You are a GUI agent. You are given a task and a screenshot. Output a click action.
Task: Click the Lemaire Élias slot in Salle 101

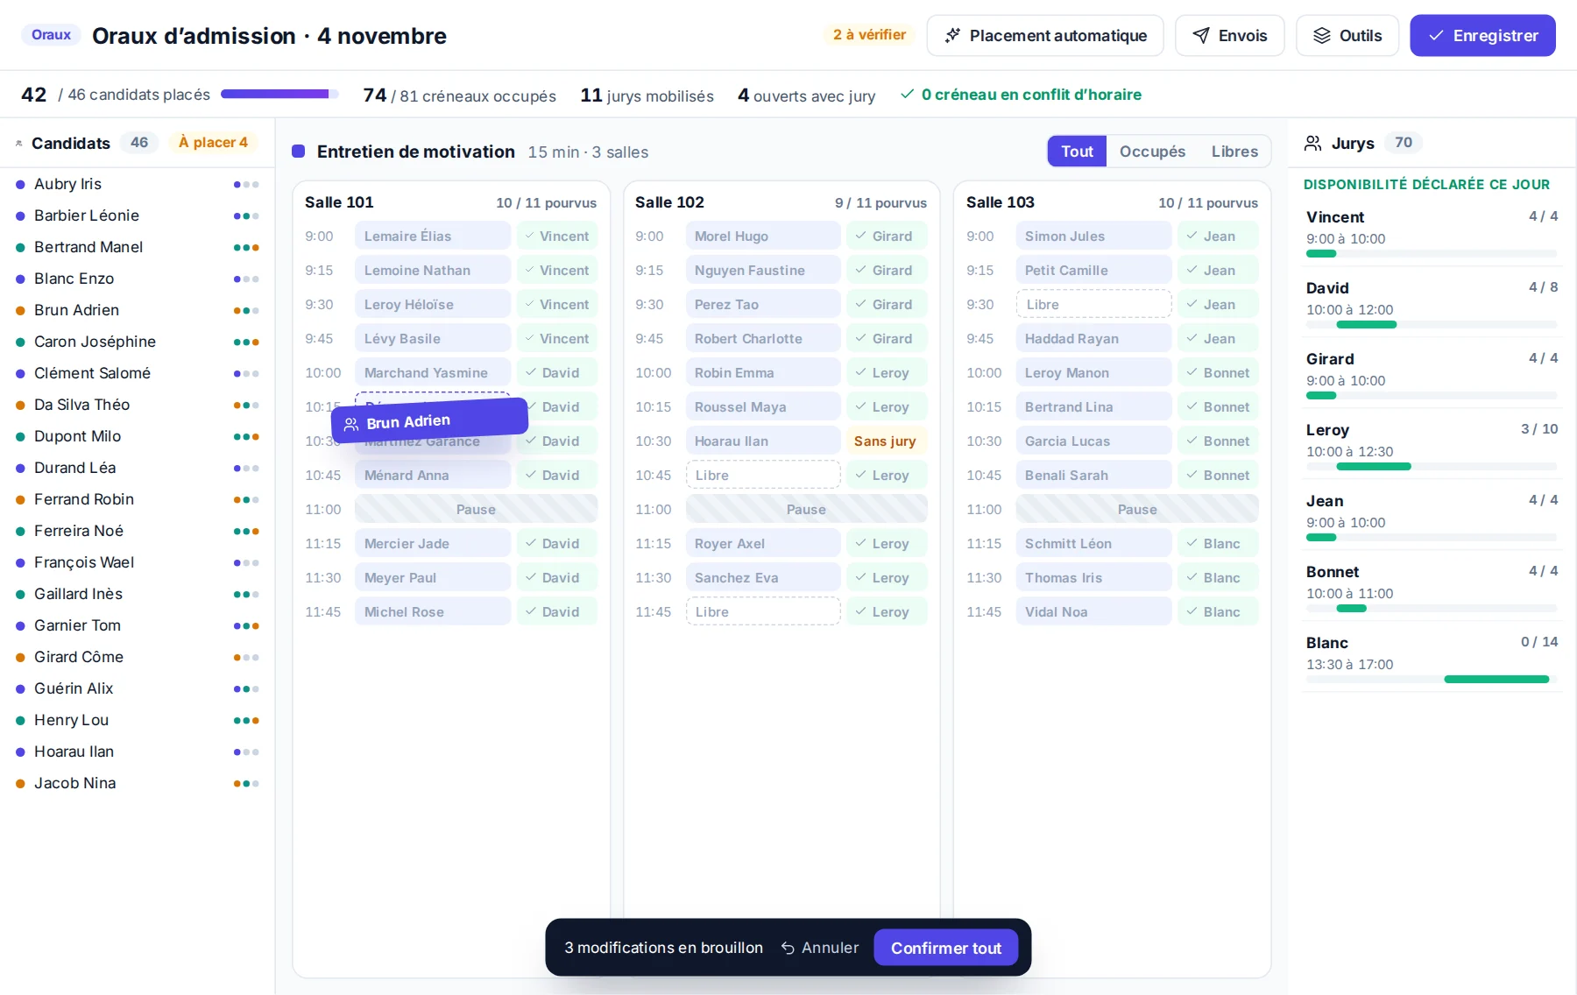coord(433,236)
